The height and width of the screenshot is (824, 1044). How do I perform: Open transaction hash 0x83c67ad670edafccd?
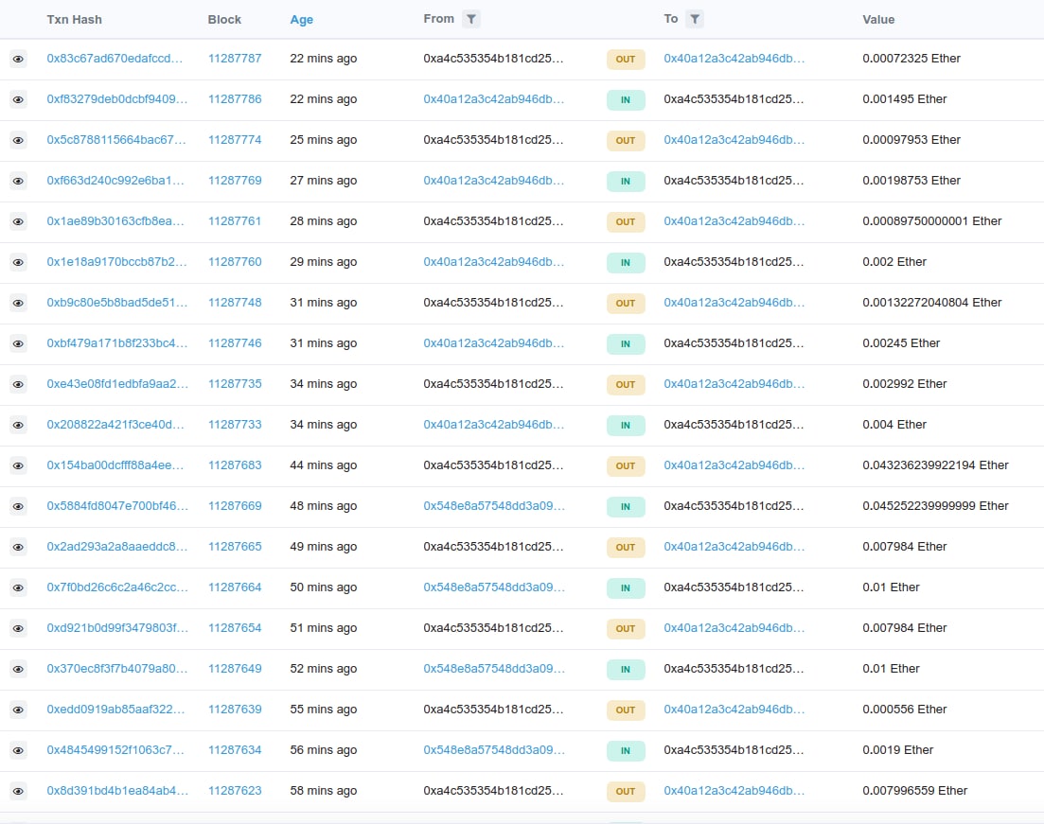[115, 59]
